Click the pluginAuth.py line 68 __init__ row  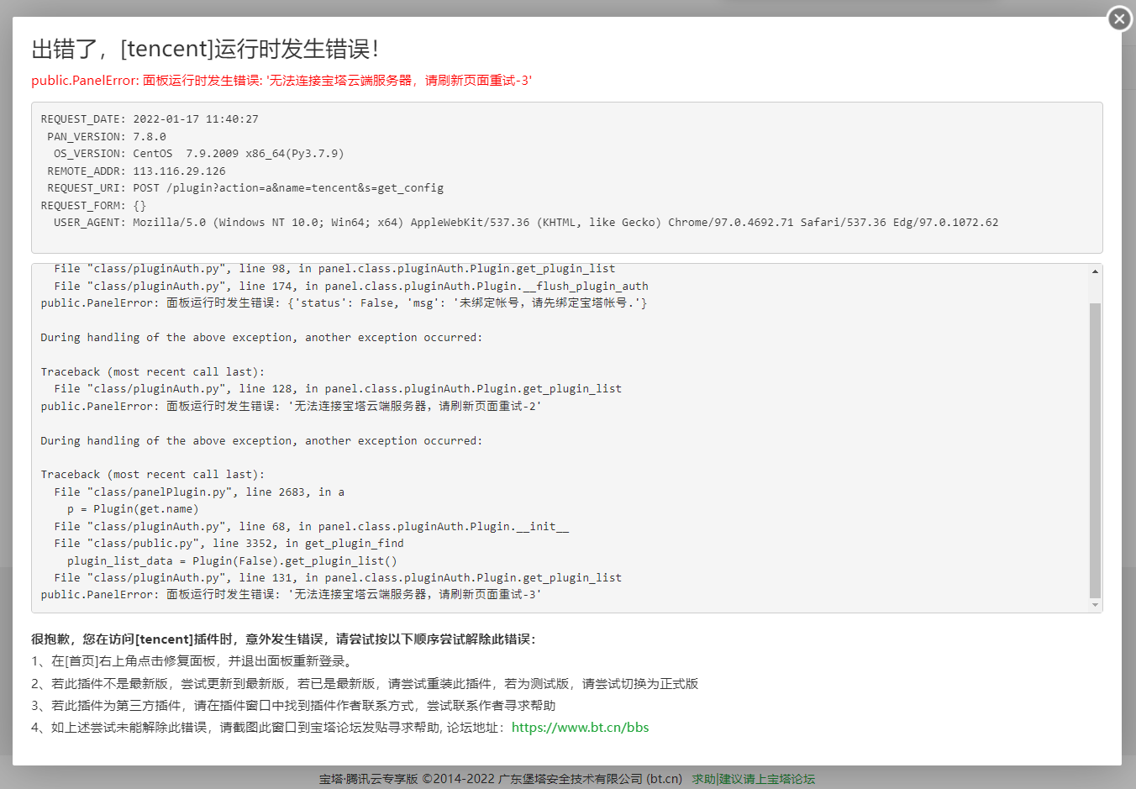click(312, 527)
